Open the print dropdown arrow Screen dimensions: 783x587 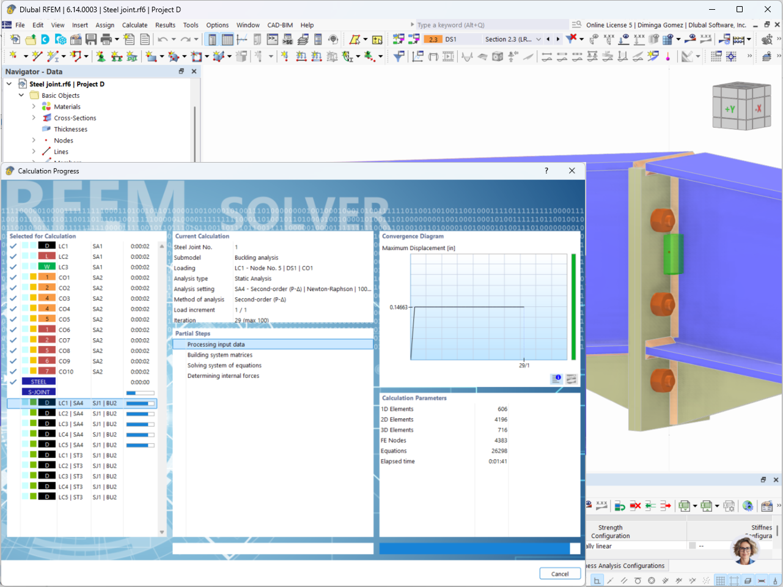[116, 39]
